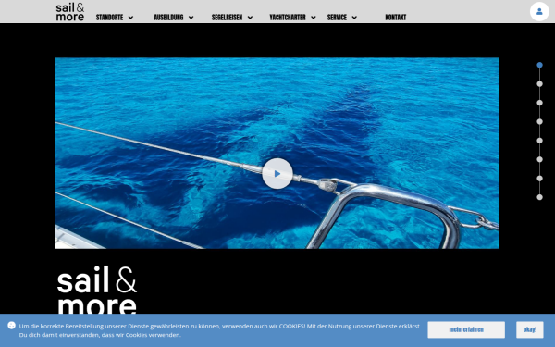The width and height of the screenshot is (555, 347).
Task: Go to the Kontakt page
Action: pos(395,17)
